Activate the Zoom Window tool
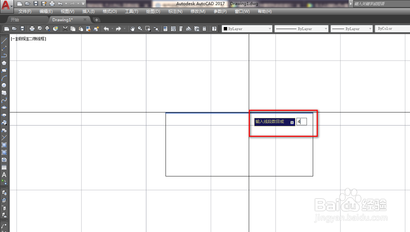 click(148, 29)
